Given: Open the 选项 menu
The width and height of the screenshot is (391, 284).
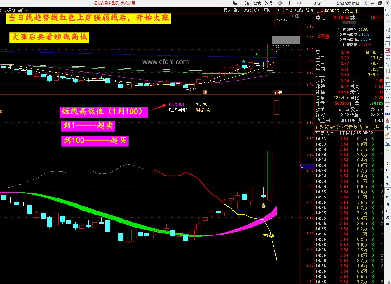Looking at the screenshot, I should coord(268,3).
